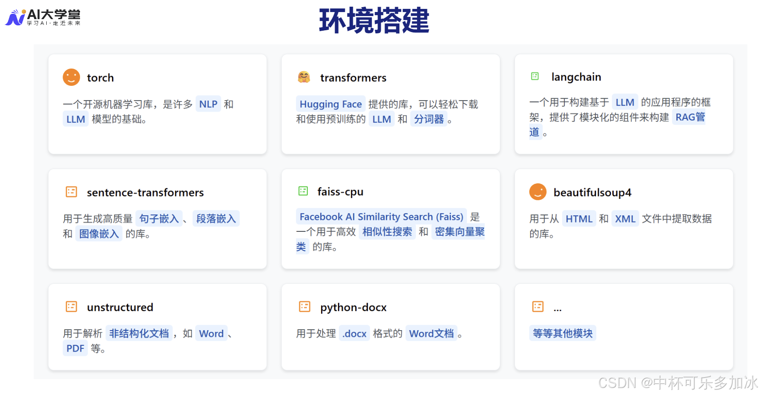Click the orange smiley icon next to torch
Image resolution: width=760 pixels, height=396 pixels.
tap(71, 77)
